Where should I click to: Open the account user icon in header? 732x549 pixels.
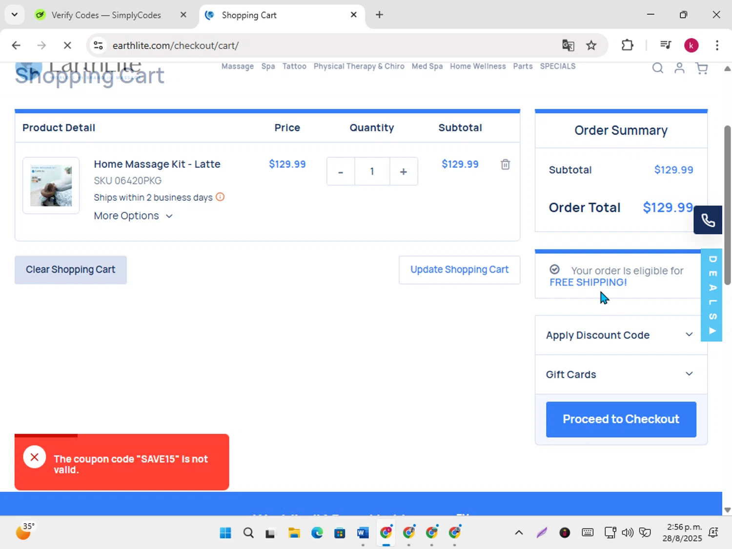click(x=679, y=68)
